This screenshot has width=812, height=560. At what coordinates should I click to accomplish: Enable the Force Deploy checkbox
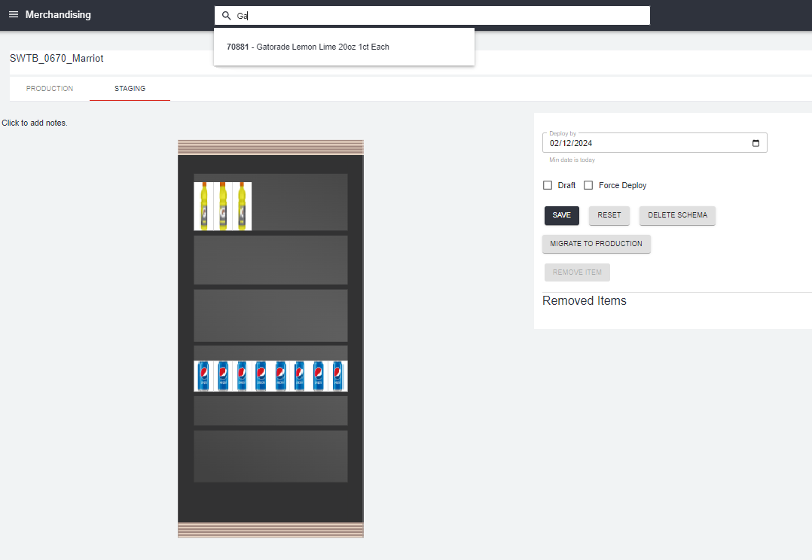coord(588,184)
